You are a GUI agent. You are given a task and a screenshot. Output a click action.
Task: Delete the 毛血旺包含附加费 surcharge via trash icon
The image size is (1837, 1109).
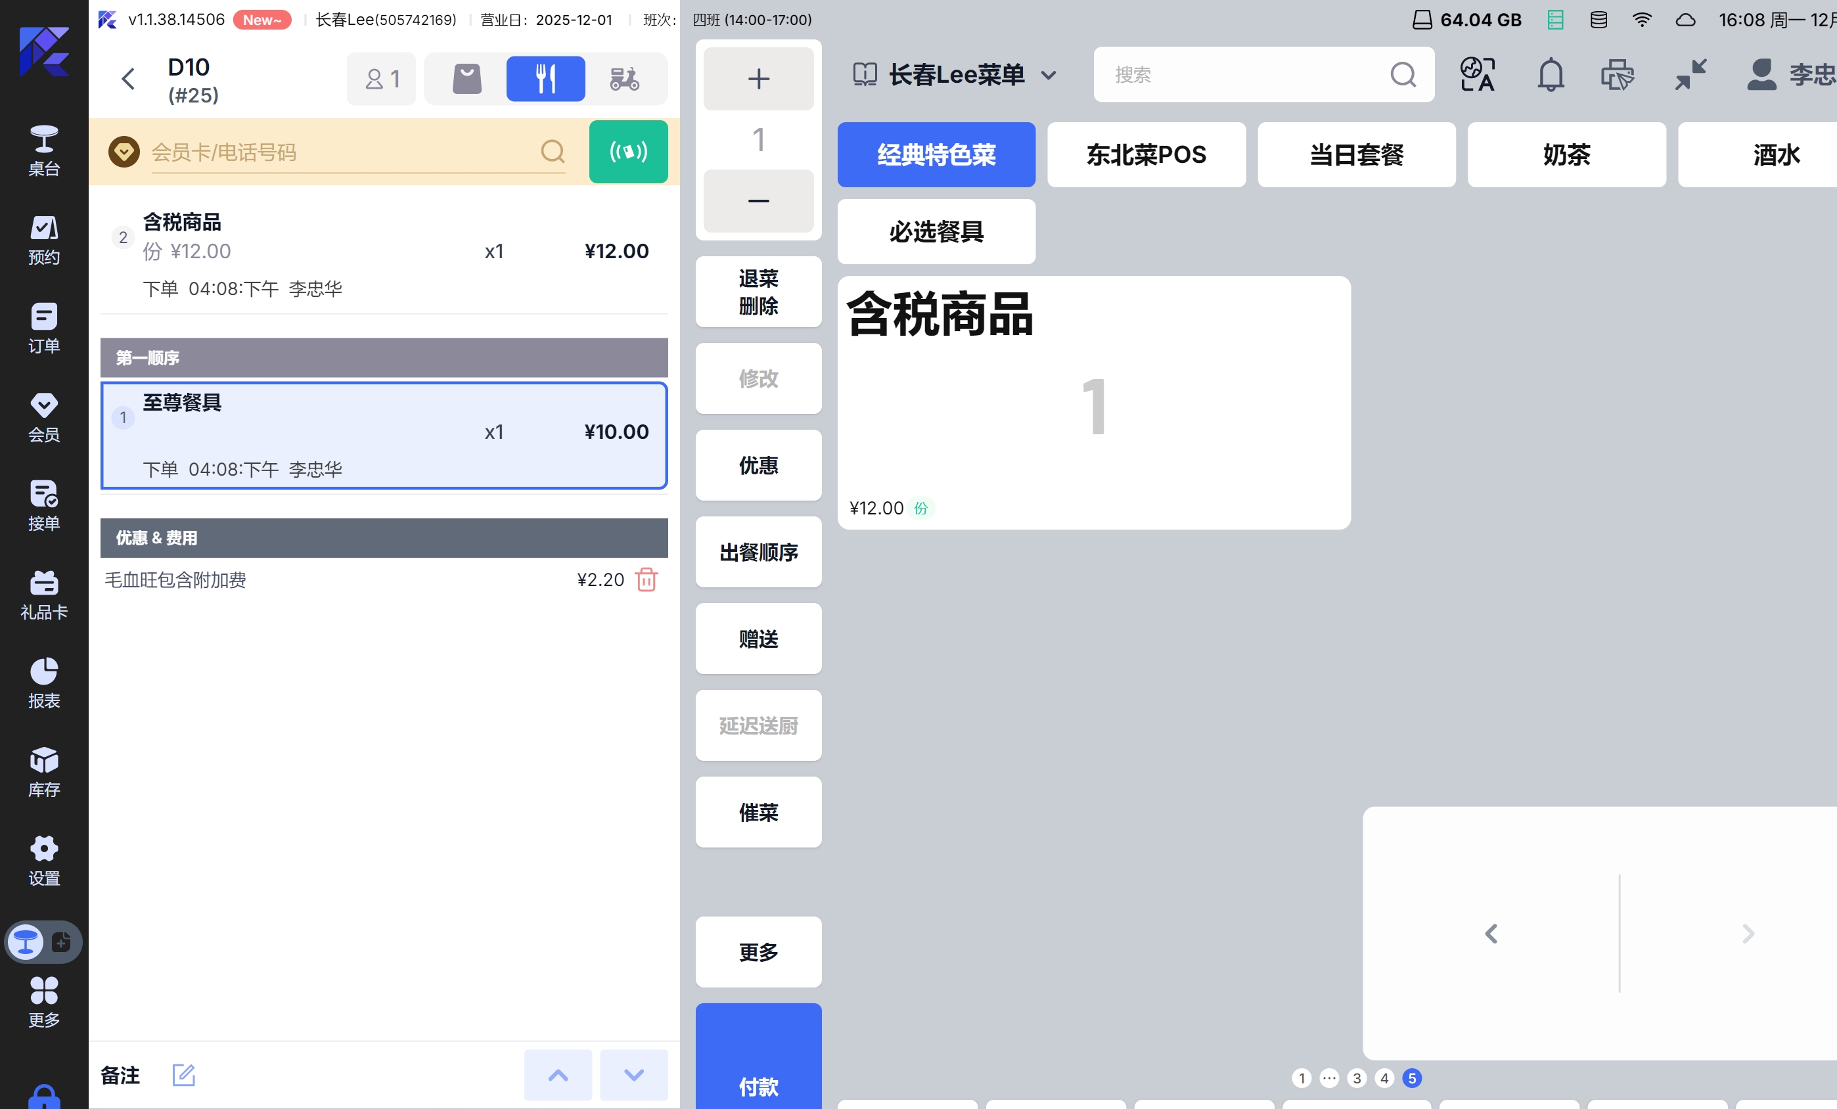pos(646,579)
